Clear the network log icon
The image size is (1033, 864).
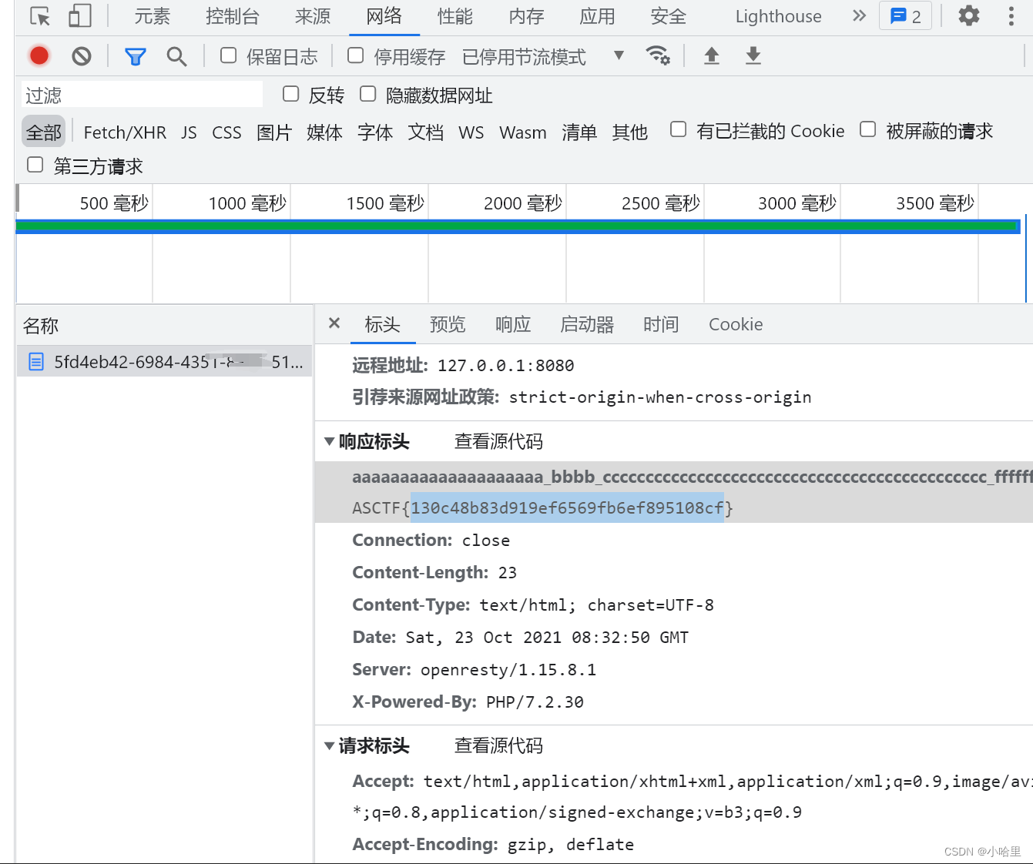point(82,55)
